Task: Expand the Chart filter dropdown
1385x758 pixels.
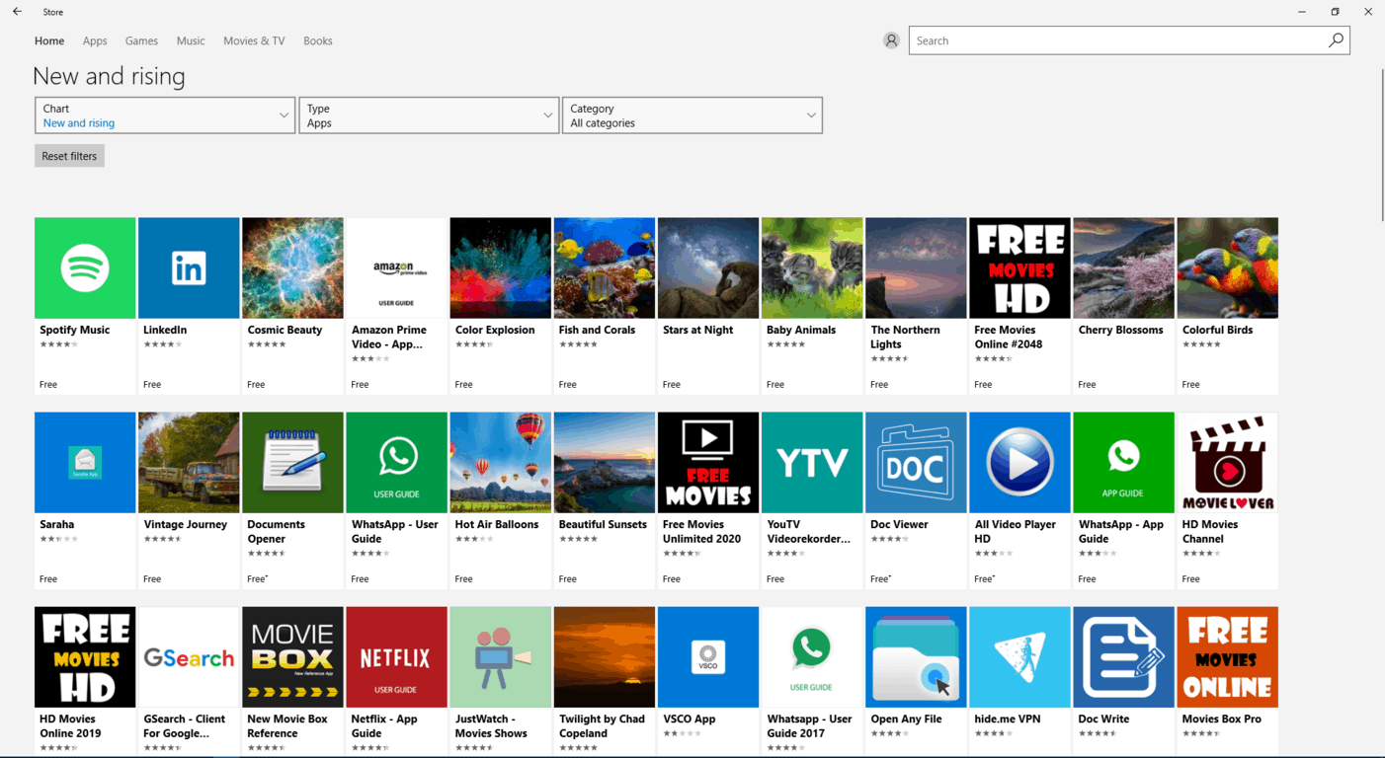Action: click(x=165, y=115)
